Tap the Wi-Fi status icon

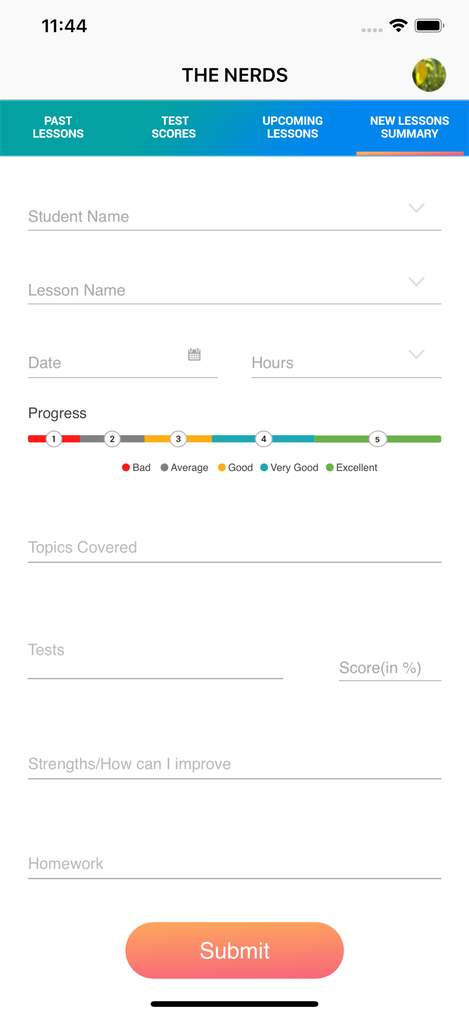pyautogui.click(x=398, y=25)
